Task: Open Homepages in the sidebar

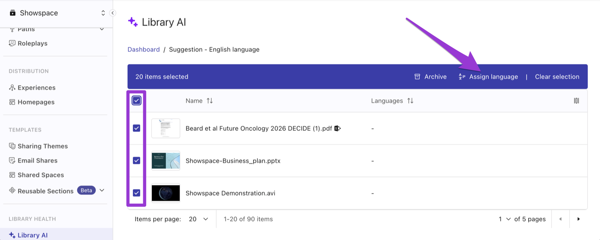Action: click(36, 102)
